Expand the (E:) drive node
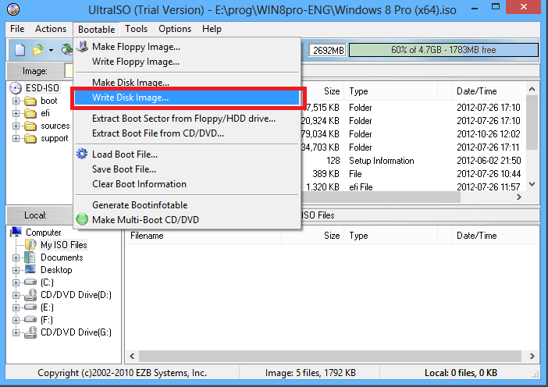This screenshot has width=548, height=387. click(16, 307)
